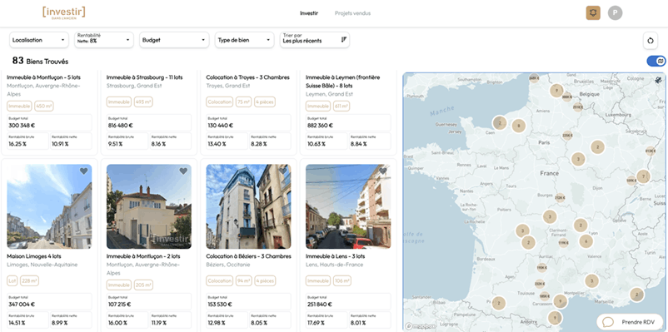
Task: Toggle the map view switch
Action: coord(656,62)
